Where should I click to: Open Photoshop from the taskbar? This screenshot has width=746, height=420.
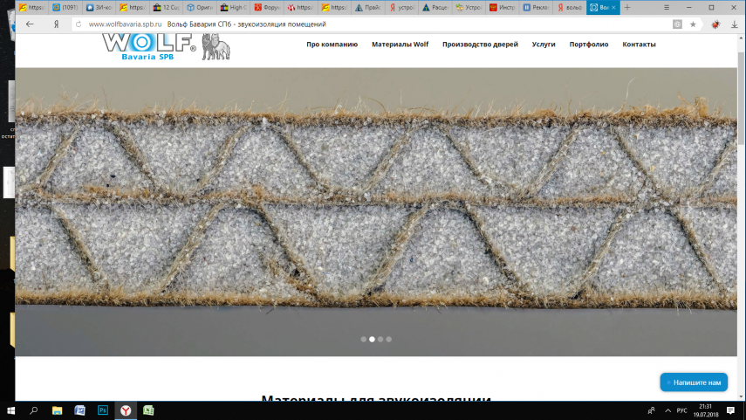tap(102, 410)
